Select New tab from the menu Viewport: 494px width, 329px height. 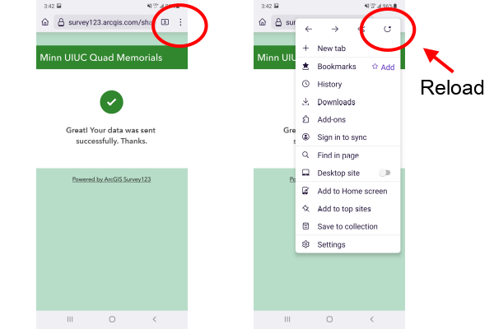(x=331, y=49)
